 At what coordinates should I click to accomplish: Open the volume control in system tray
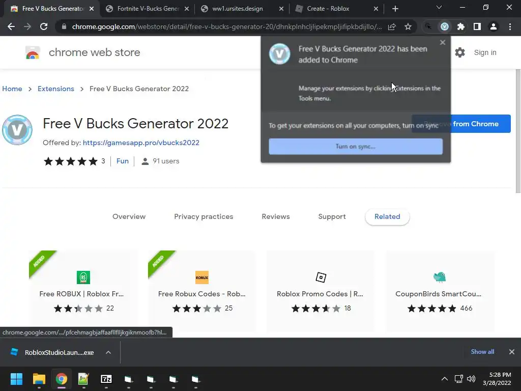coord(471,379)
